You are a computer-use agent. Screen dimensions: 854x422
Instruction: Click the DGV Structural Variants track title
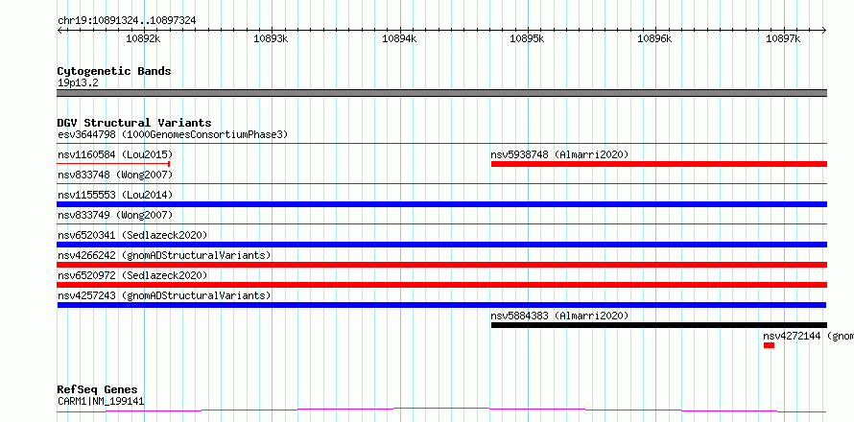pos(134,123)
